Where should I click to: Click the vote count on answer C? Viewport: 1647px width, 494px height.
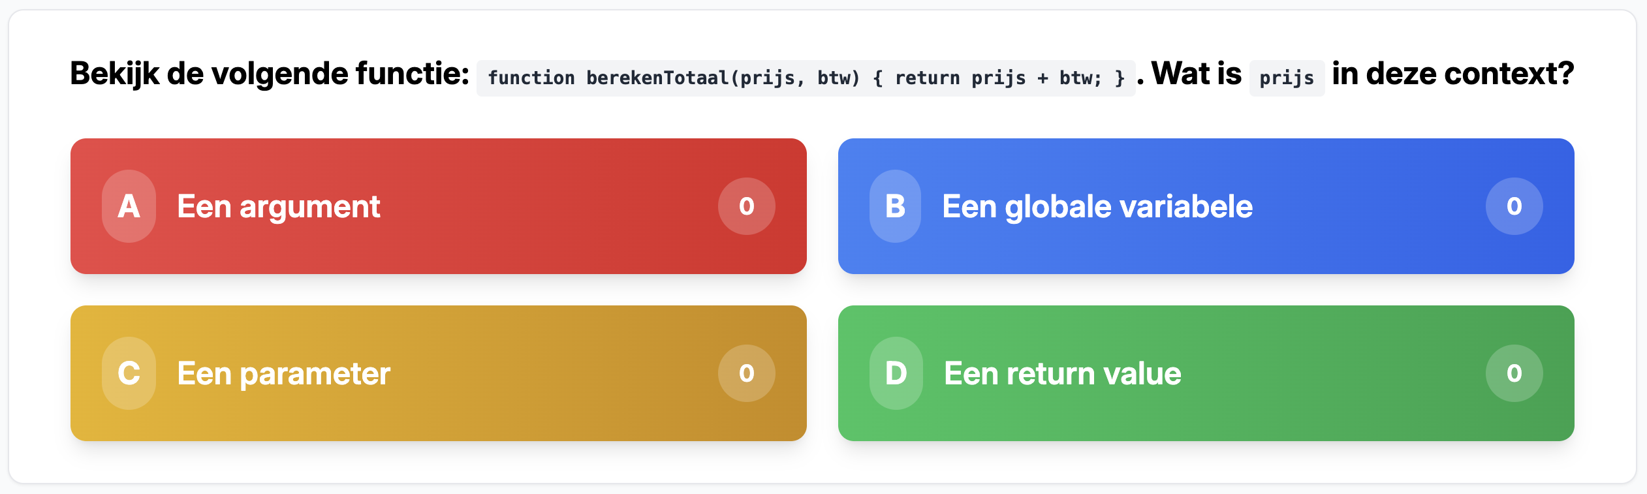[x=746, y=373]
